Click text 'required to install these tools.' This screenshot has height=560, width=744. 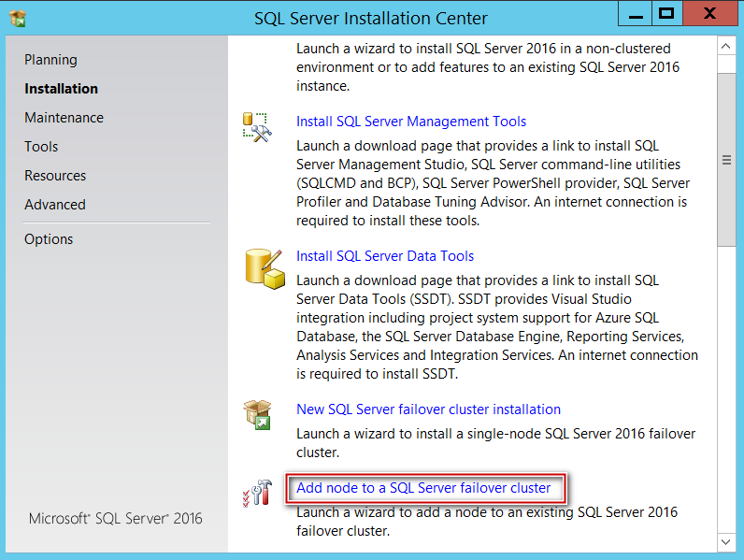pos(388,221)
